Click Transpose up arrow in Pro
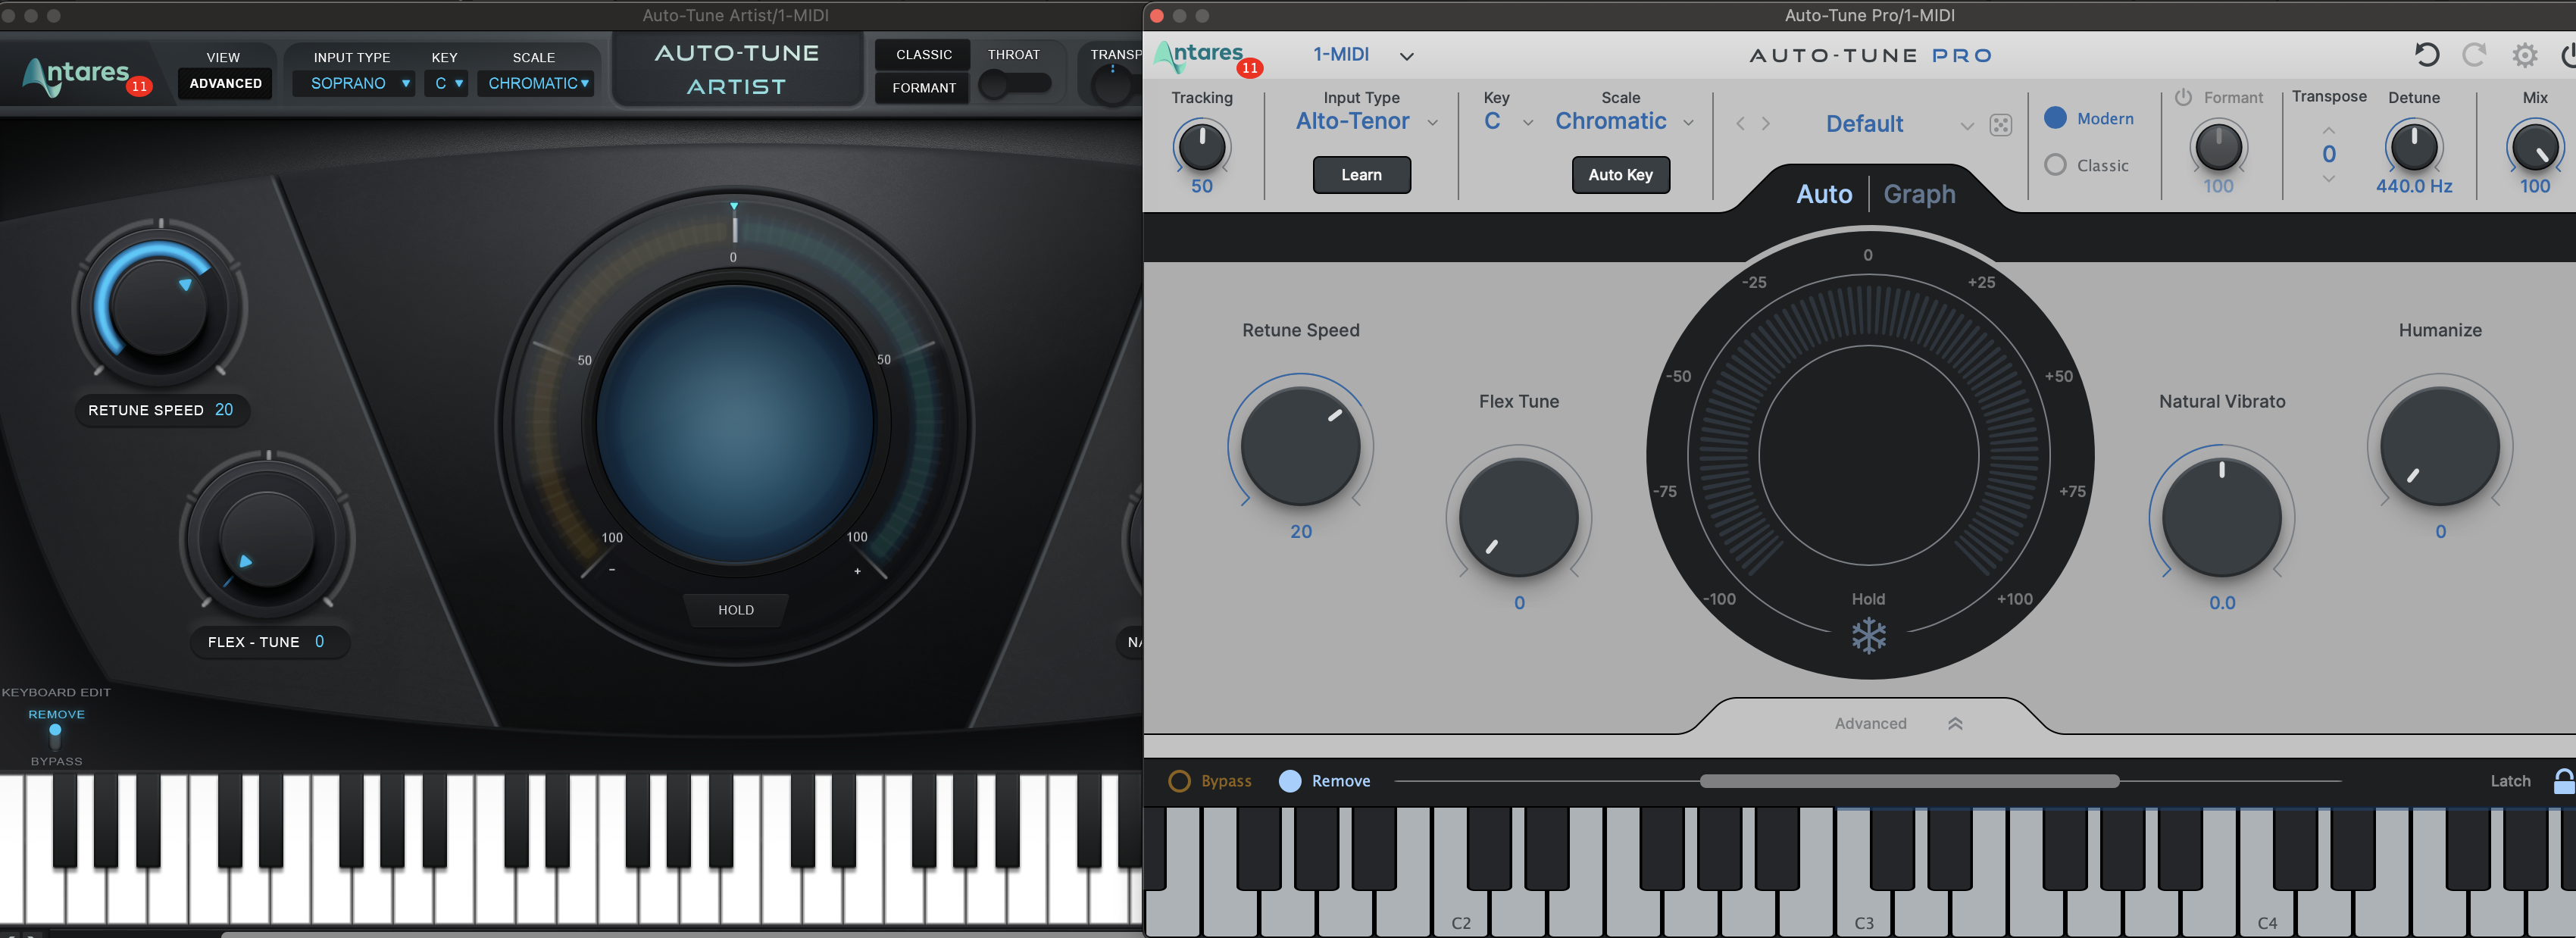Screen dimensions: 2576x938 [x=2329, y=130]
